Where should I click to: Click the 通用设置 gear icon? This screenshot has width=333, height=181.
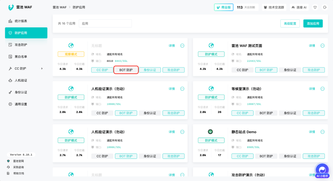10,104
